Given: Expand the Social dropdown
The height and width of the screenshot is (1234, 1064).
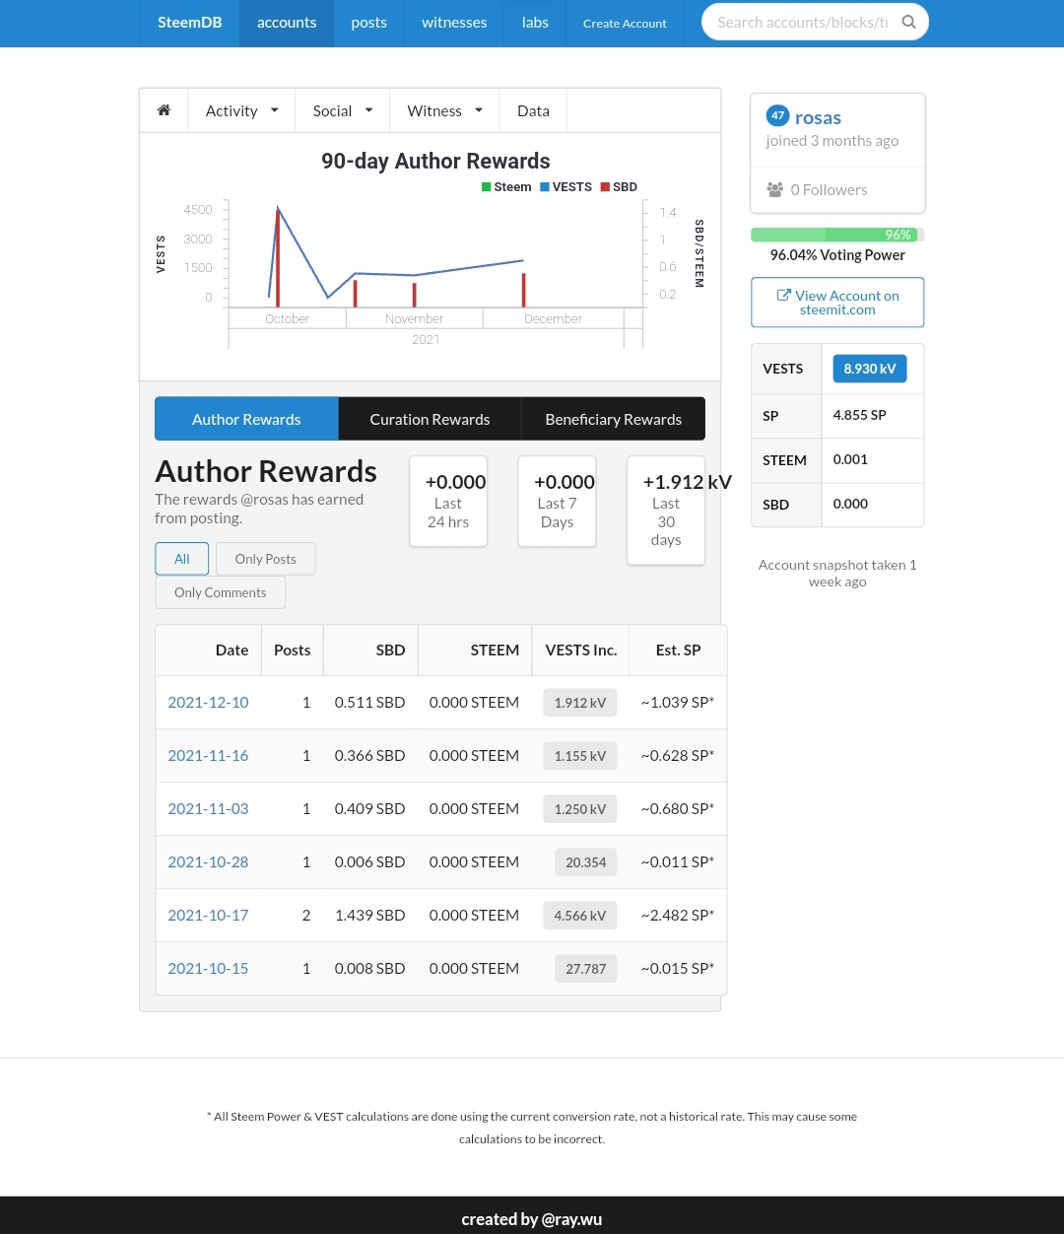Looking at the screenshot, I should 343,110.
